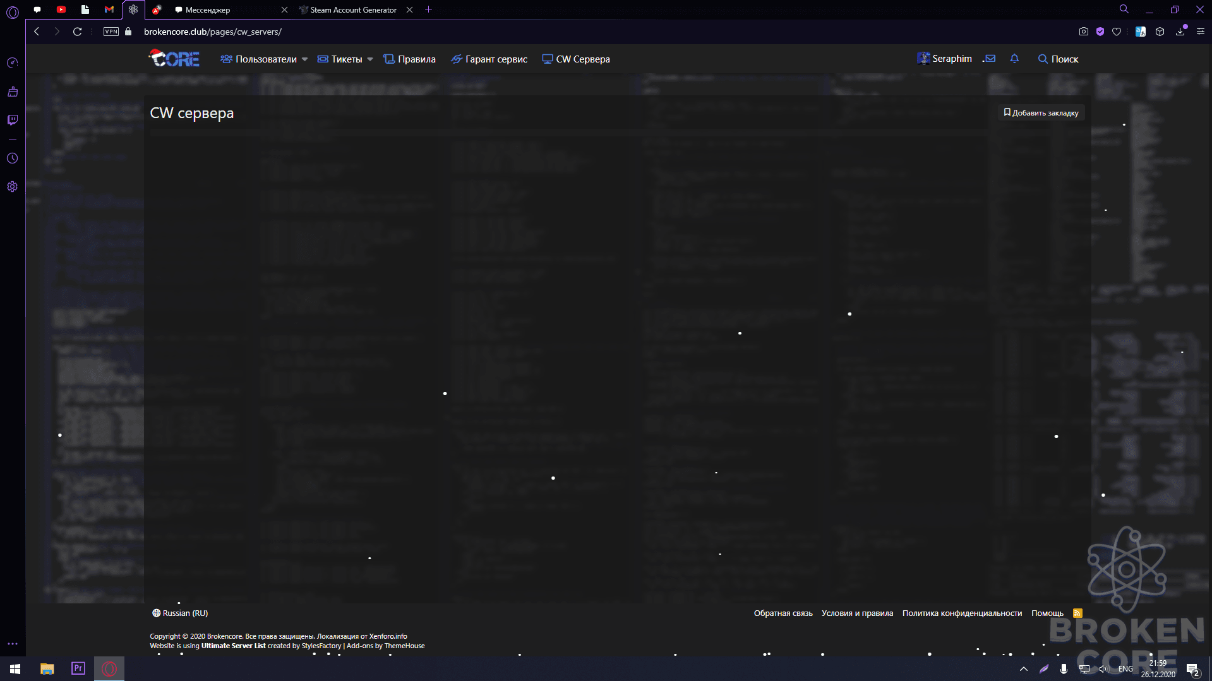The image size is (1212, 681).
Task: Open the Гарант сервис menu item
Action: coord(489,59)
